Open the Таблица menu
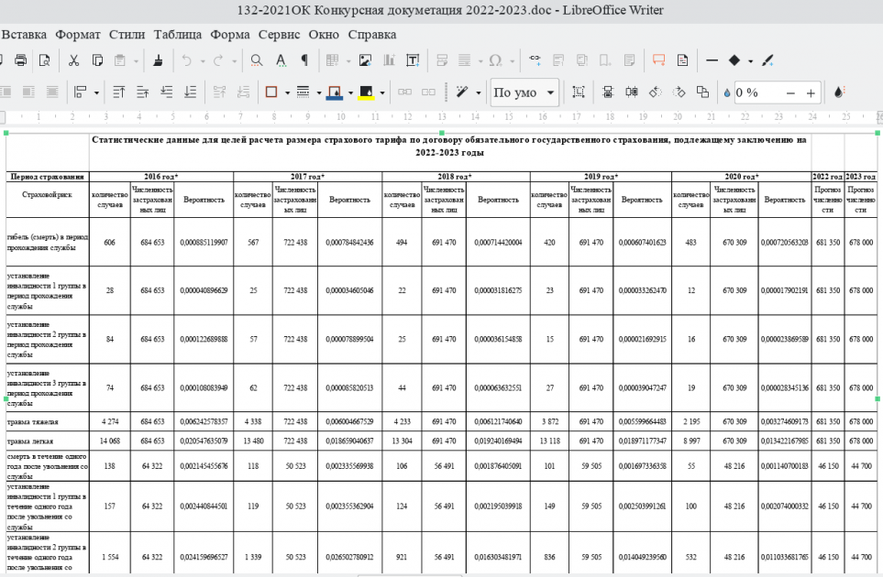883x577 pixels. tap(177, 35)
